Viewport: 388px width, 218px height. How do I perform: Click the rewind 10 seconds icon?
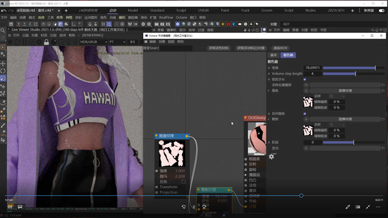(x=184, y=207)
